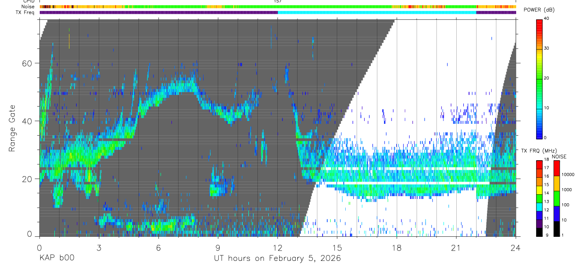Screen dimensions: 580x268
Task: Click the black swatch in the NOISE legend
Action: 556,229
